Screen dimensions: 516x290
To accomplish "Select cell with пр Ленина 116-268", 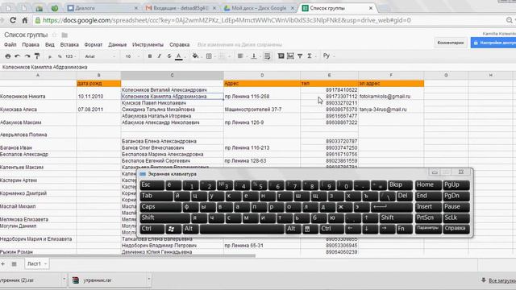I will click(x=261, y=97).
